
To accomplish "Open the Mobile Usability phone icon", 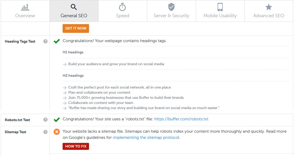I will pos(220,7).
